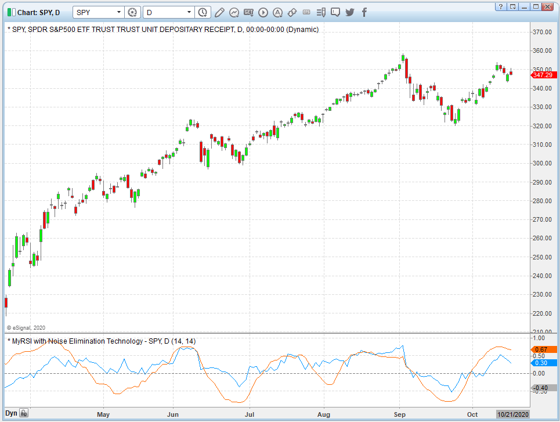Screen dimensions: 560x422
Task: Minimize the chart window
Action: click(x=524, y=6)
